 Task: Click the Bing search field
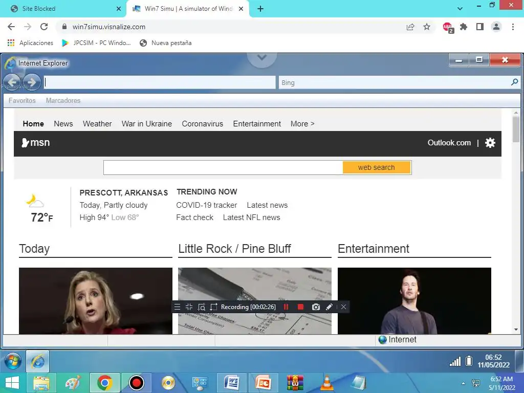[395, 82]
